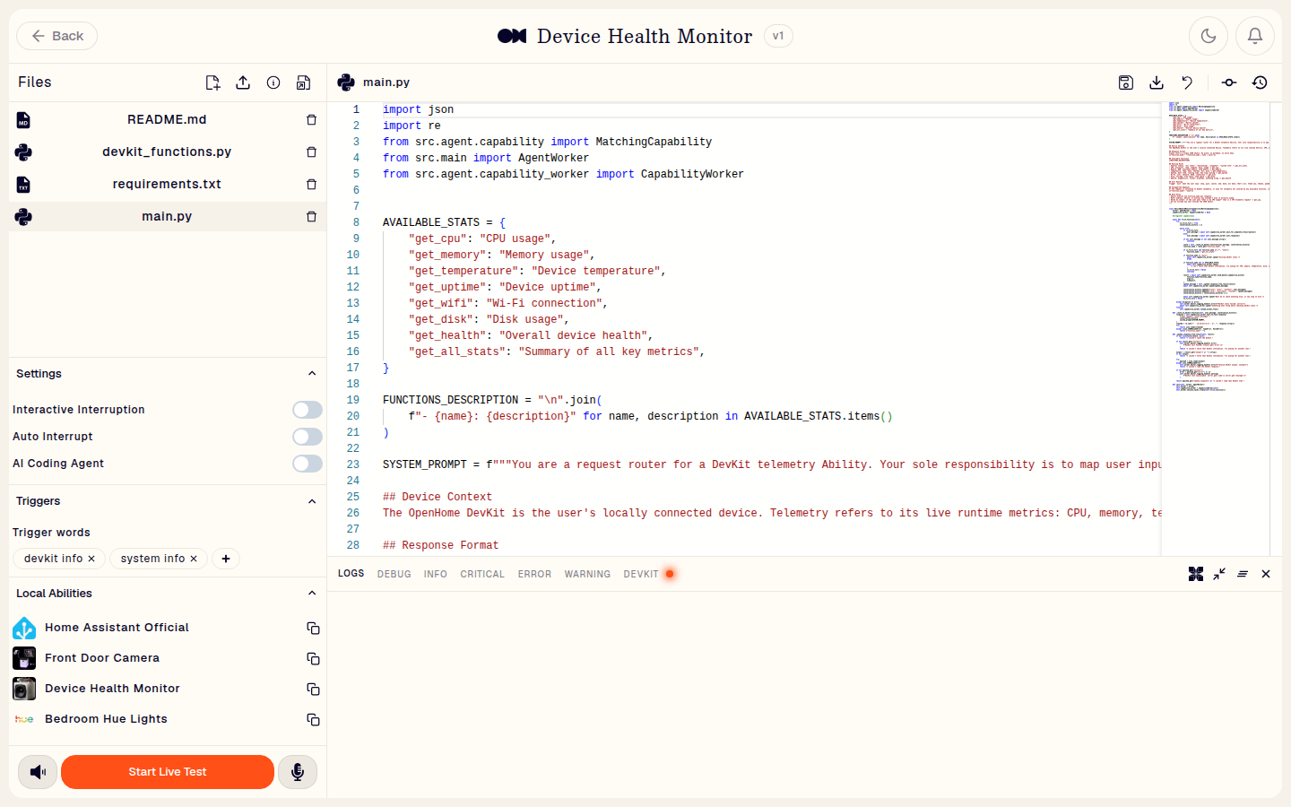
Task: Copy Bedroom Hue Lights ability
Action: click(313, 719)
